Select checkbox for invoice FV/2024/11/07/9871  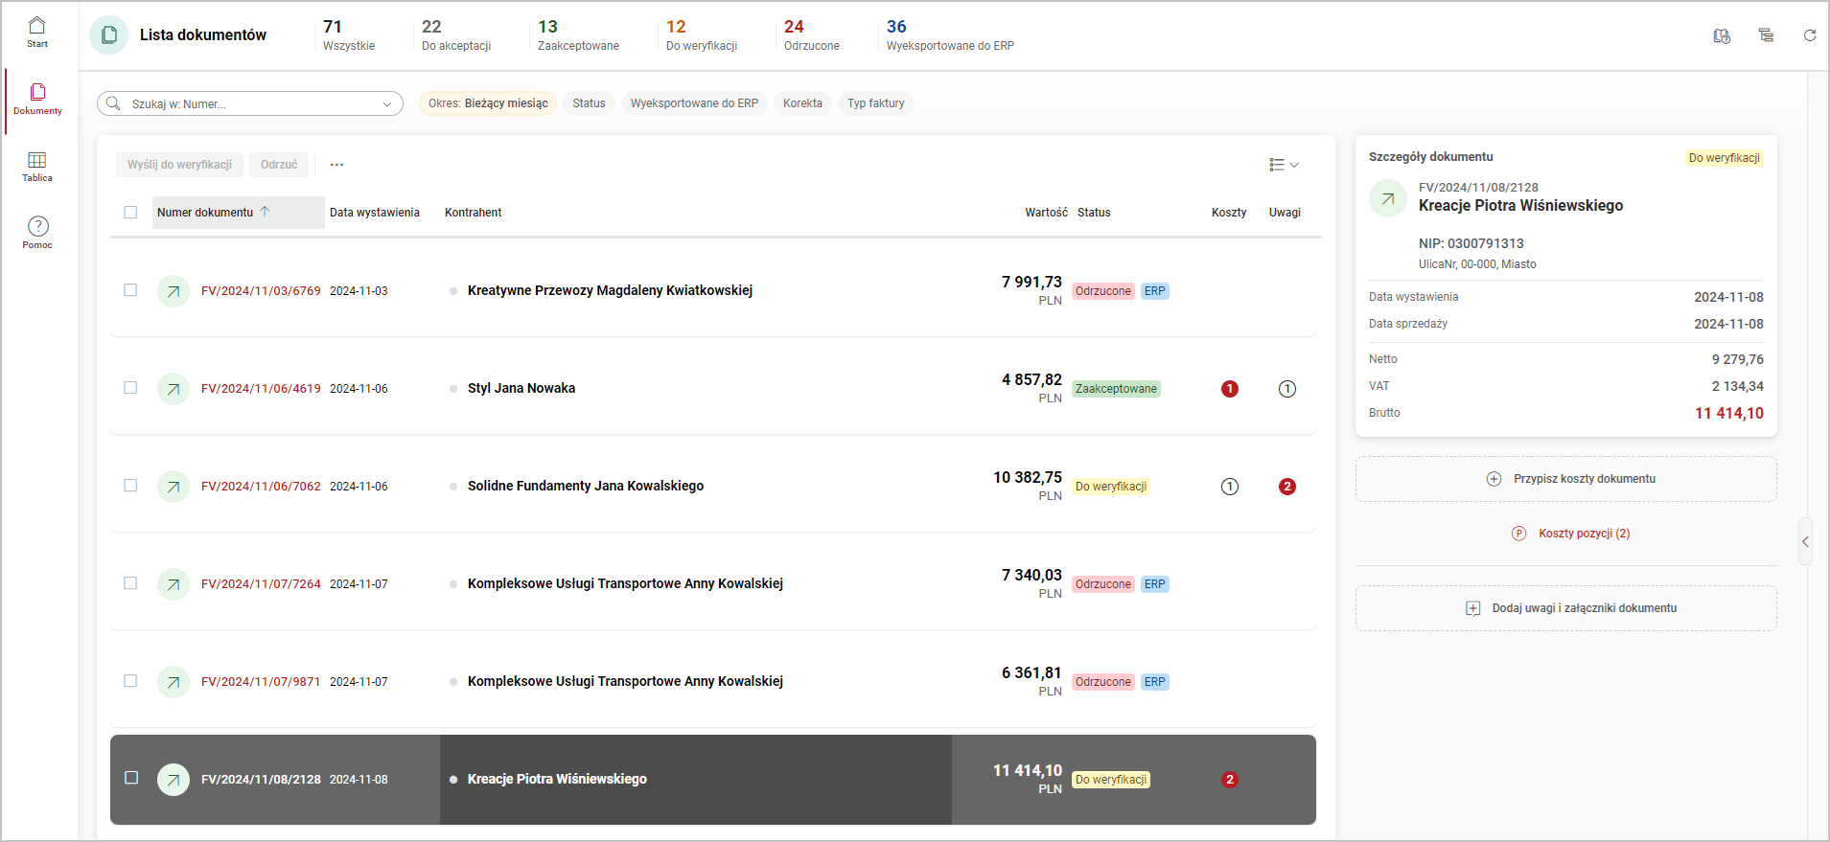(130, 681)
